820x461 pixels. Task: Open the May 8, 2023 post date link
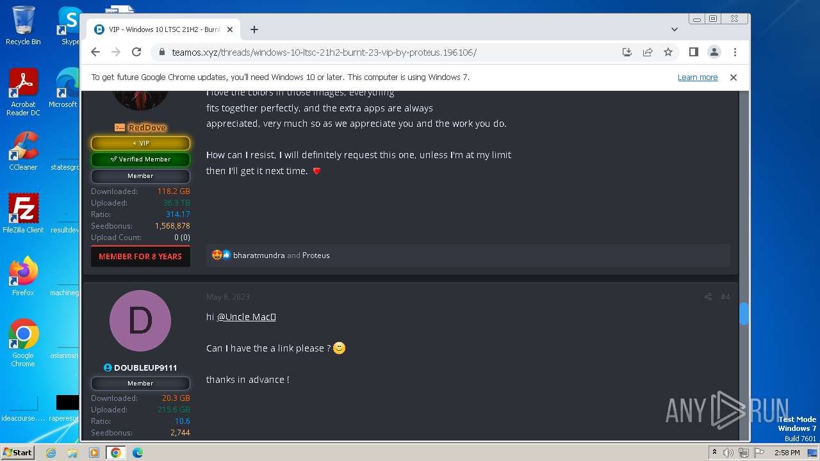pyautogui.click(x=228, y=297)
